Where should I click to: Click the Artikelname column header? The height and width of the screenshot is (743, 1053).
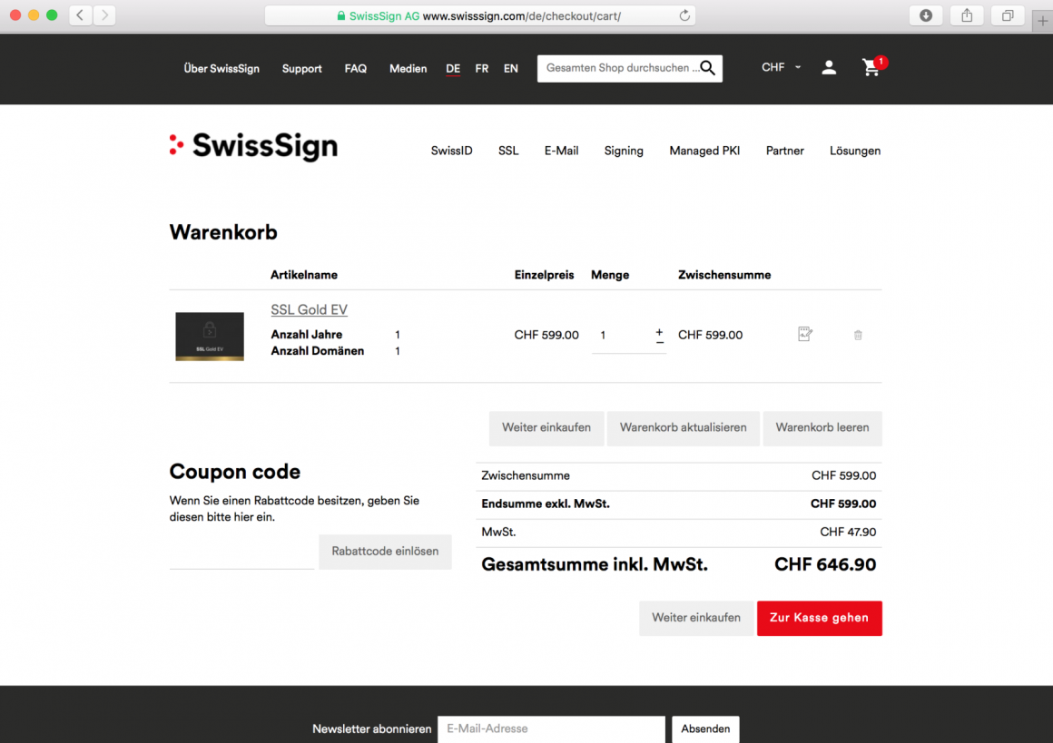303,275
